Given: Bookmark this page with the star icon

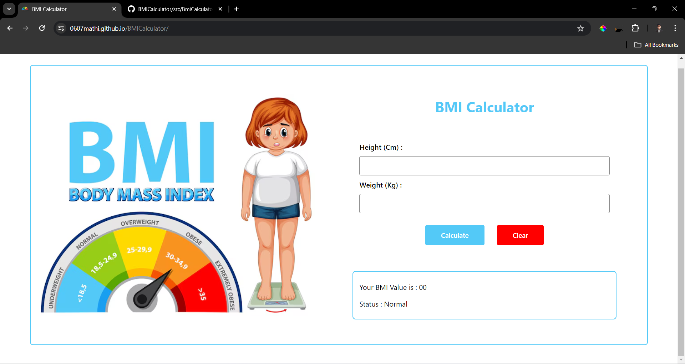Looking at the screenshot, I should point(580,28).
